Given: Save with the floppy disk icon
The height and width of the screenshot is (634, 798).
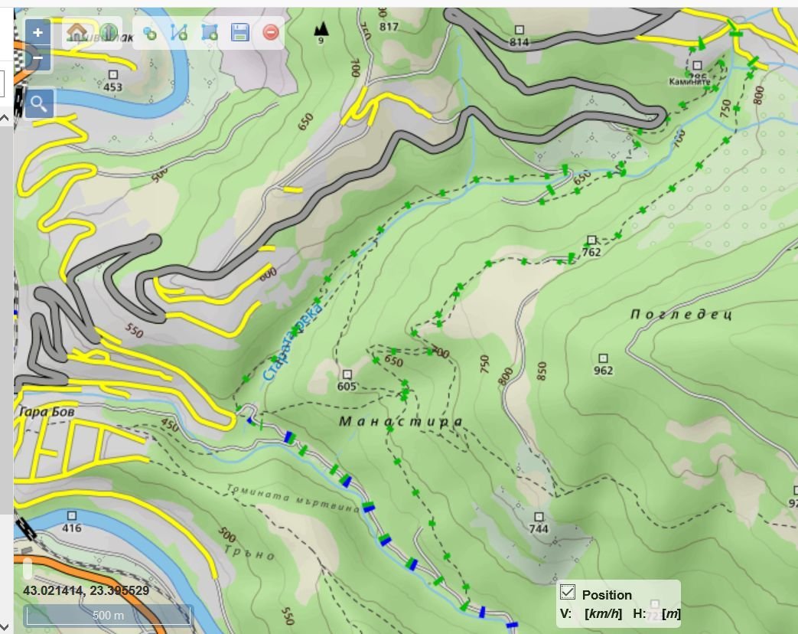Looking at the screenshot, I should pos(239,33).
